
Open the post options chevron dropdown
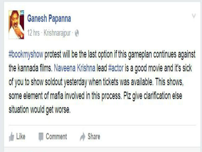[194, 16]
